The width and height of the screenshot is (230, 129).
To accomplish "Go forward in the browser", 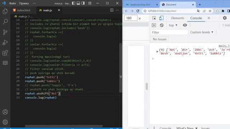I will [x=132, y=11].
